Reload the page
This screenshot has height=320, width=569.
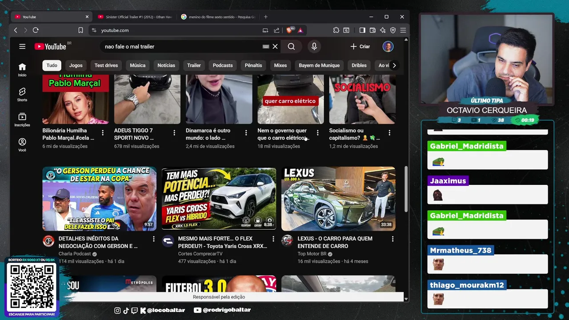click(x=36, y=30)
